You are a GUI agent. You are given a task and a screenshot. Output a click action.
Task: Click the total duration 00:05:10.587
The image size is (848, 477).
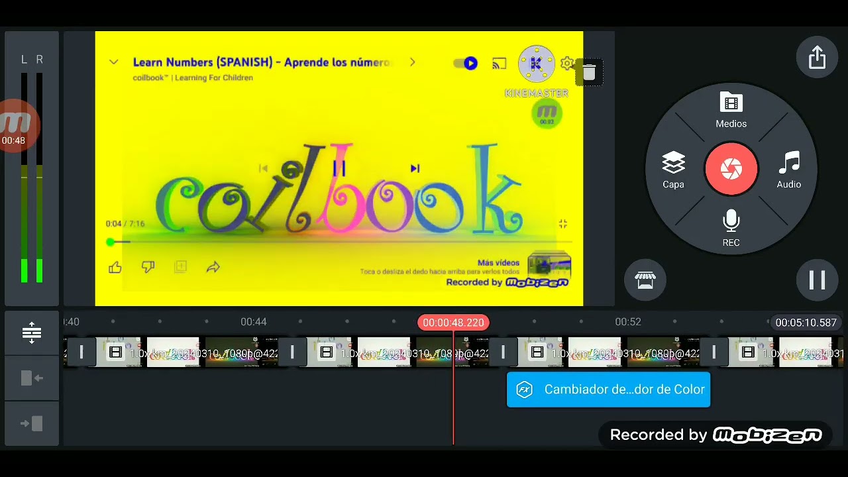pos(806,323)
